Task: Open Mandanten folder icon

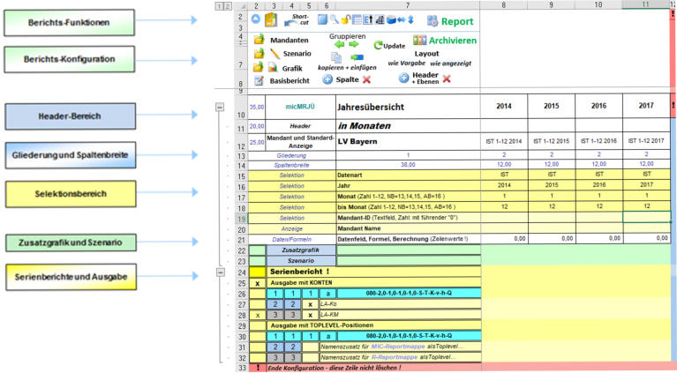Action: 259,40
